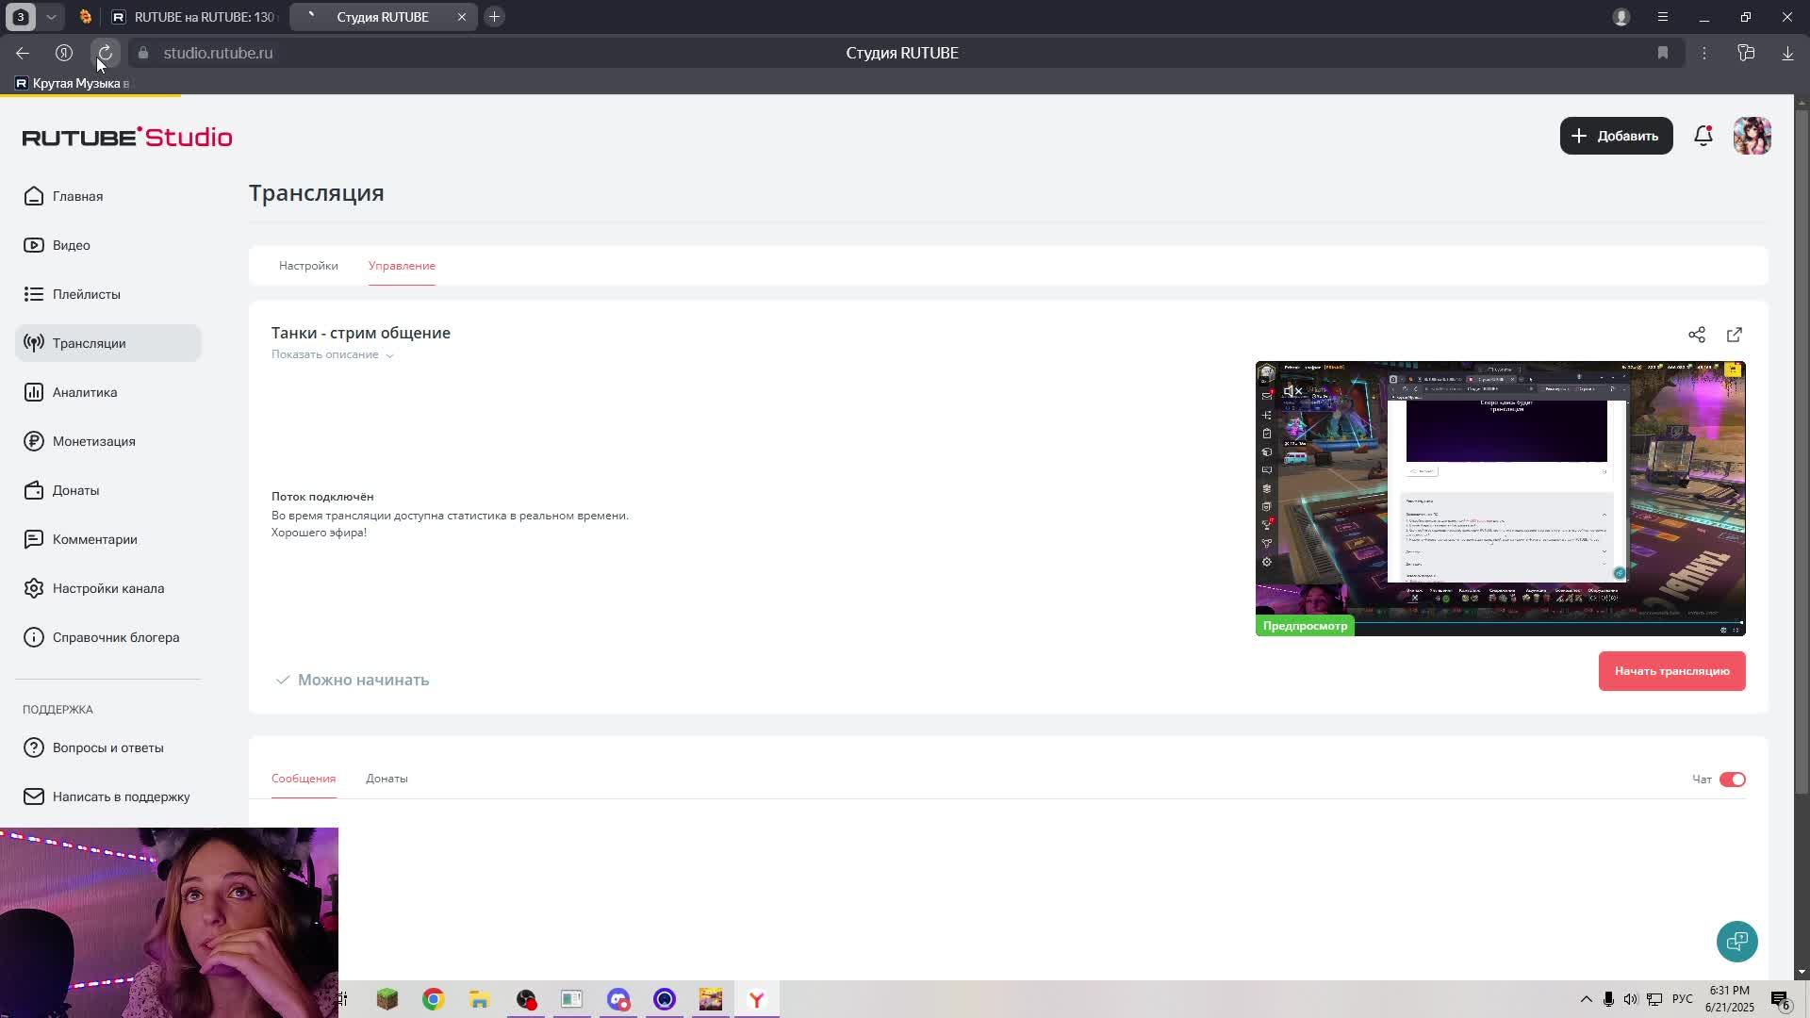
Task: Open taskbar clock and date
Action: pyautogui.click(x=1729, y=999)
